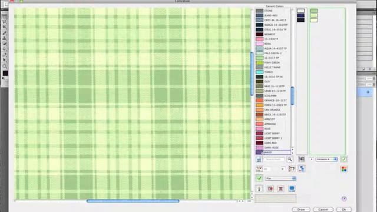Open the Flat dropdown
The image size is (377, 212).
[280, 178]
